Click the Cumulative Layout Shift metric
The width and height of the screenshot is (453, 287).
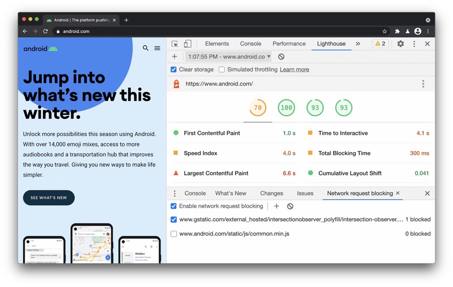pos(369,173)
